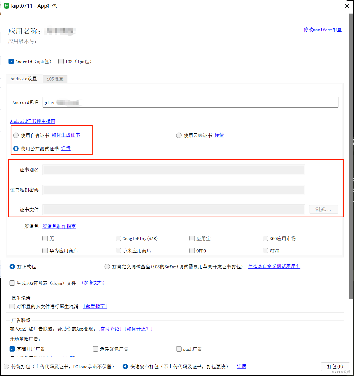Toggle the 基础开屏广告 checkbox
The image size is (354, 376).
click(x=12, y=349)
